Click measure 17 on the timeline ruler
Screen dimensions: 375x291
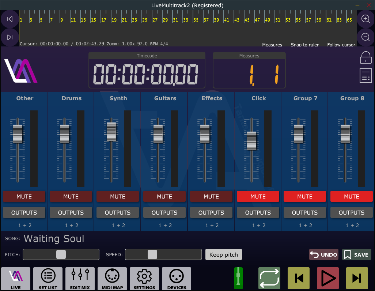[103, 20]
